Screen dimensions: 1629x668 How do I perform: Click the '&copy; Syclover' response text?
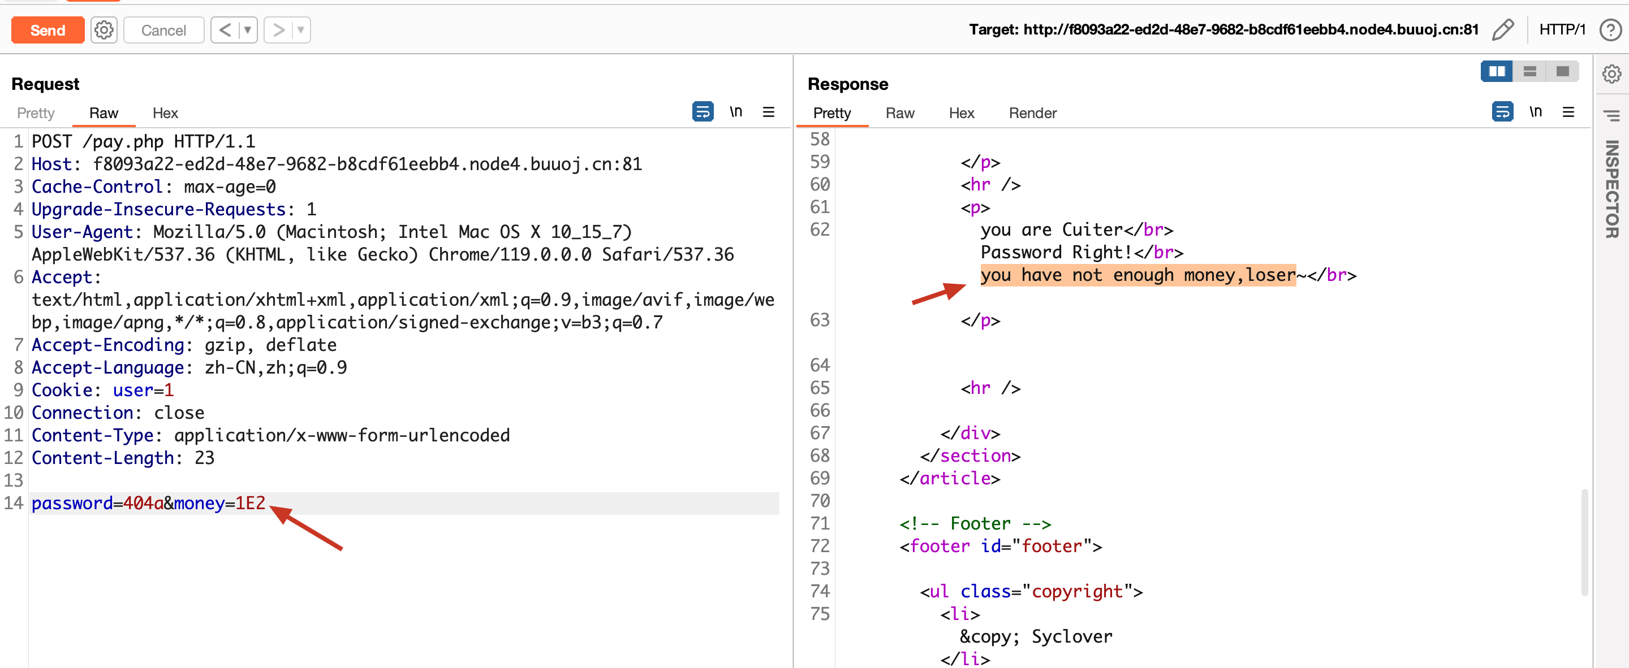(x=1036, y=637)
